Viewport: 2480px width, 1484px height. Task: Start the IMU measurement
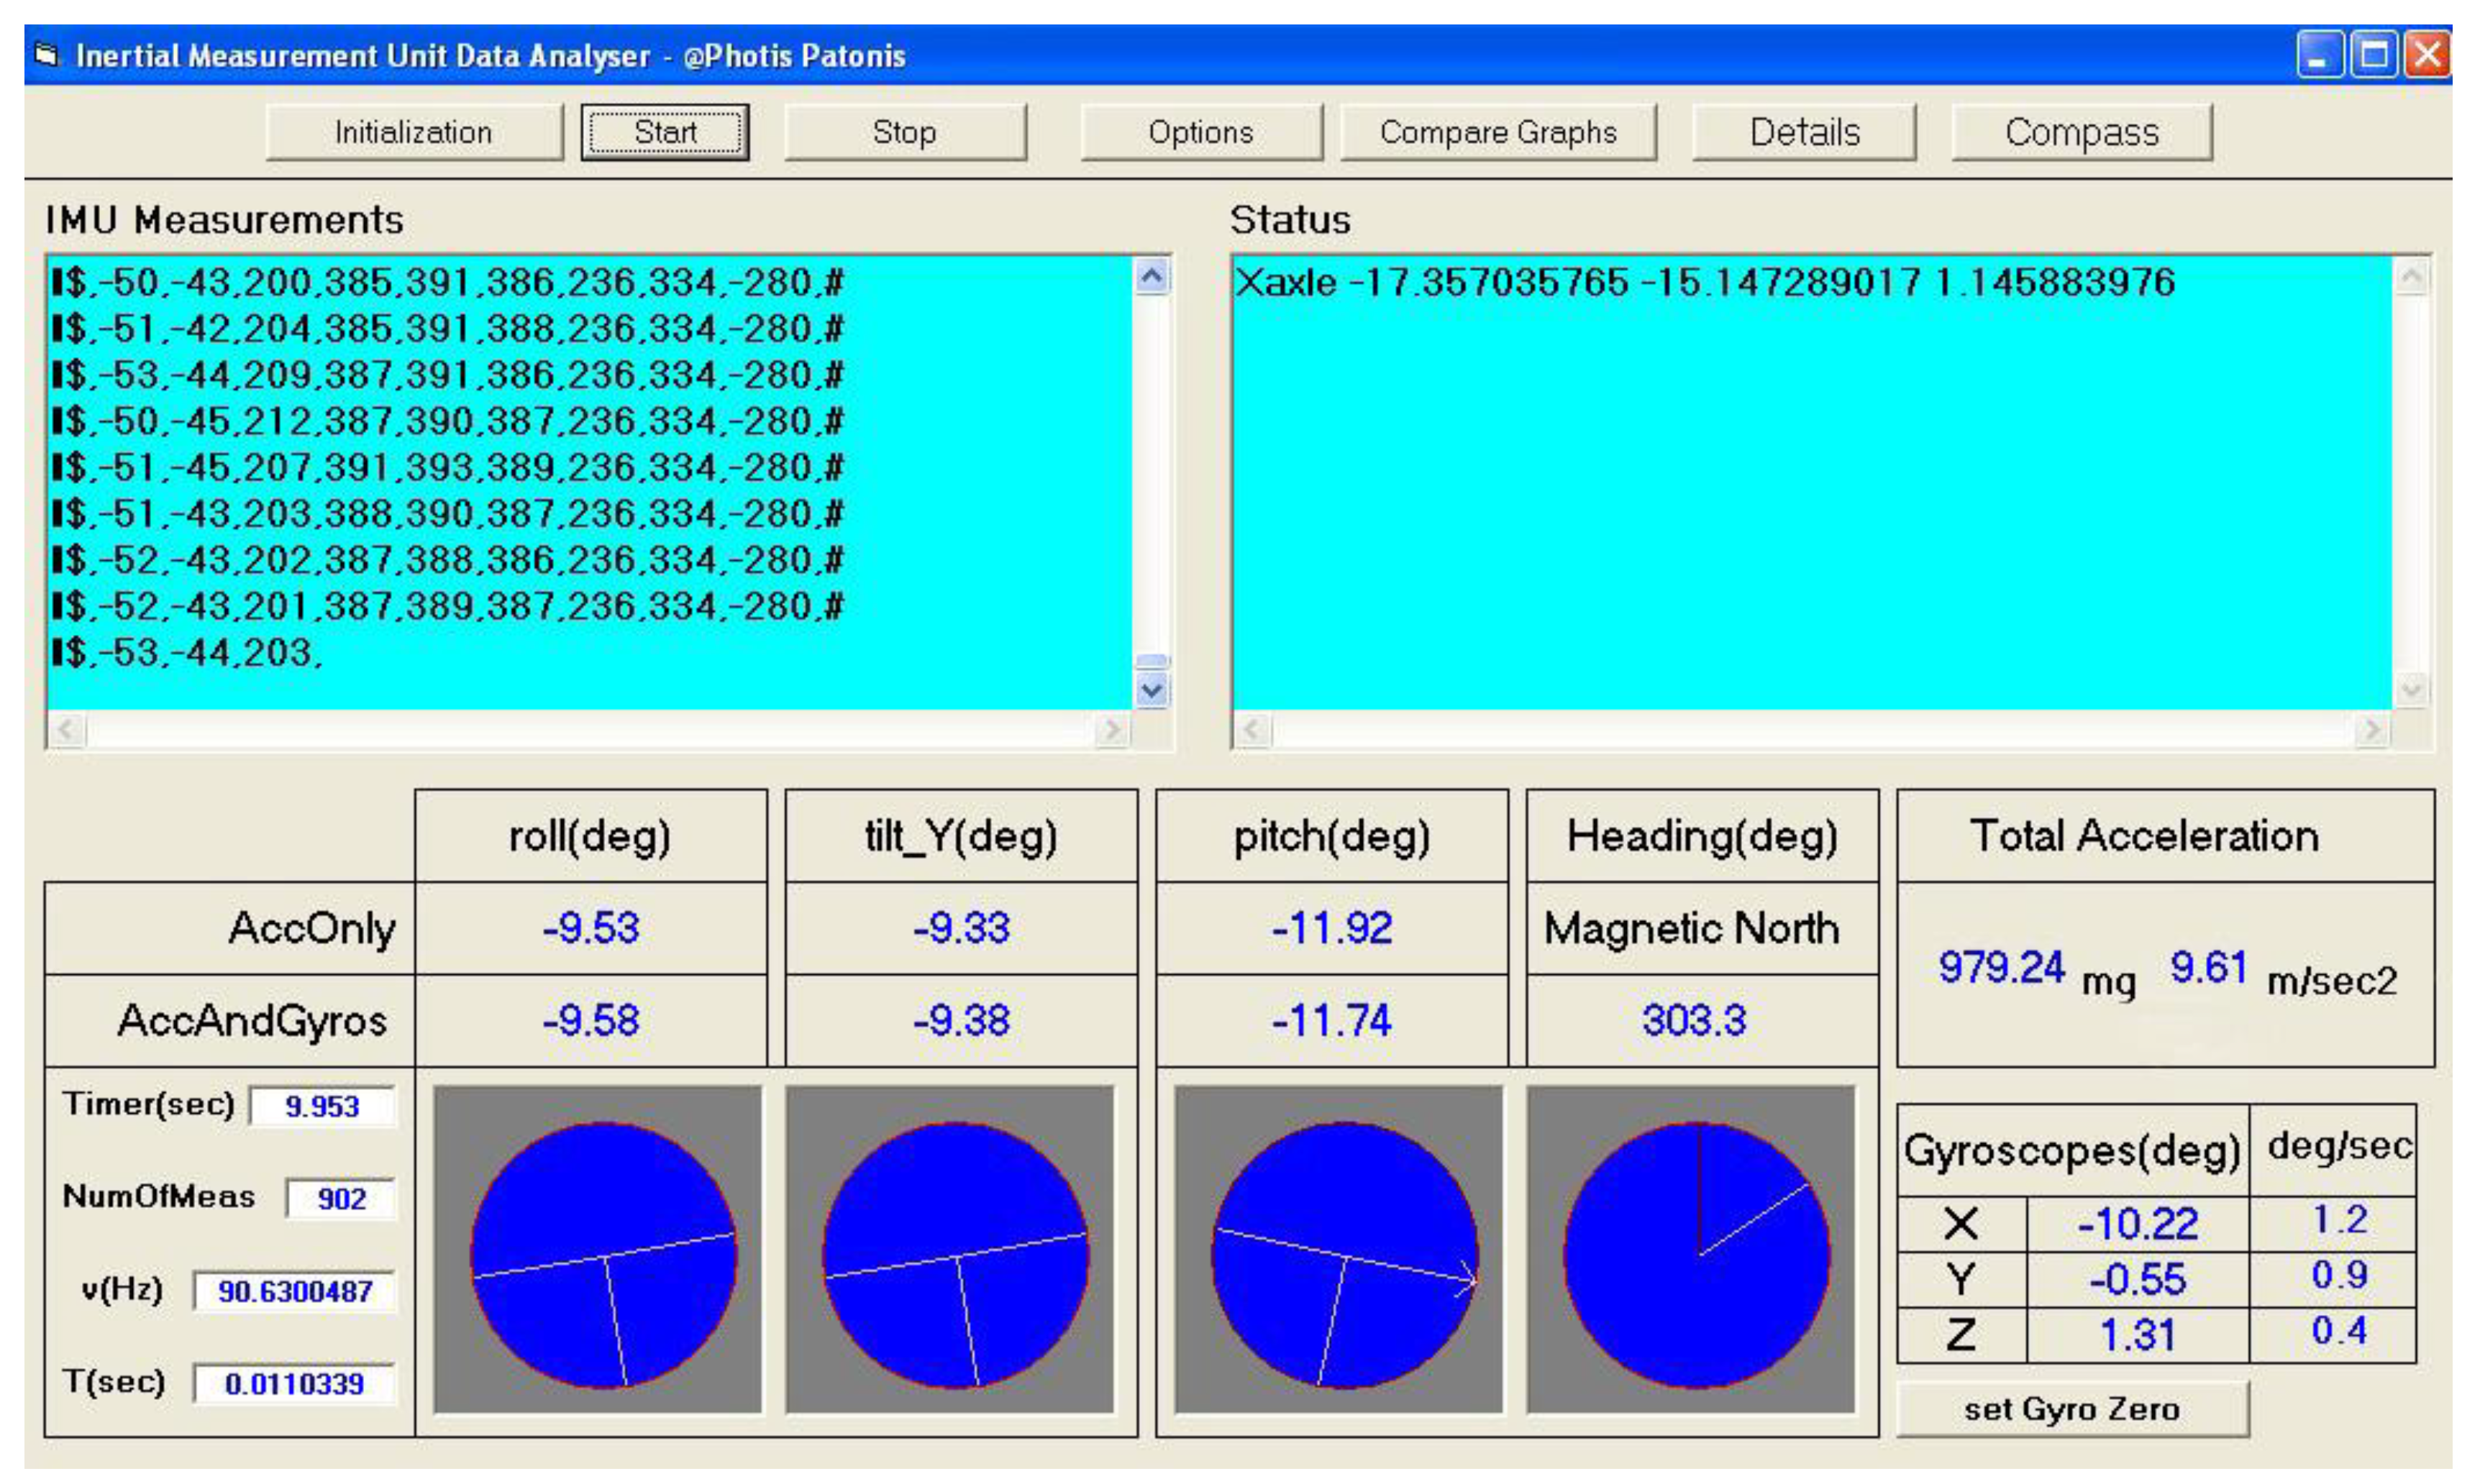tap(665, 132)
